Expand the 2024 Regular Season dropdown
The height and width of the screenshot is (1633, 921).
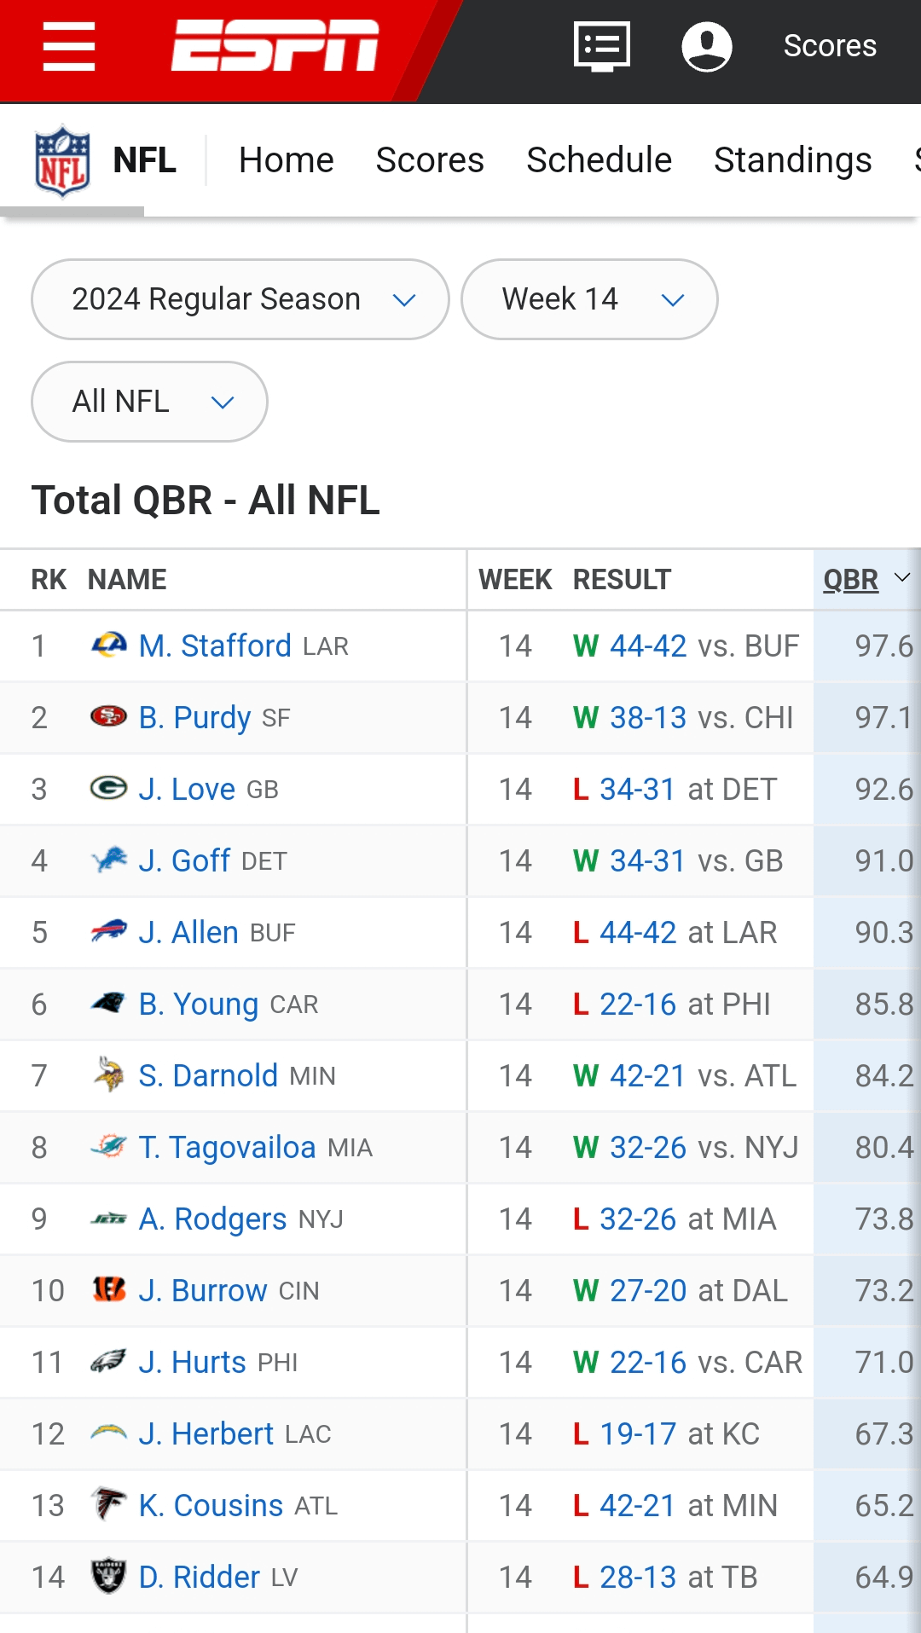click(x=240, y=299)
